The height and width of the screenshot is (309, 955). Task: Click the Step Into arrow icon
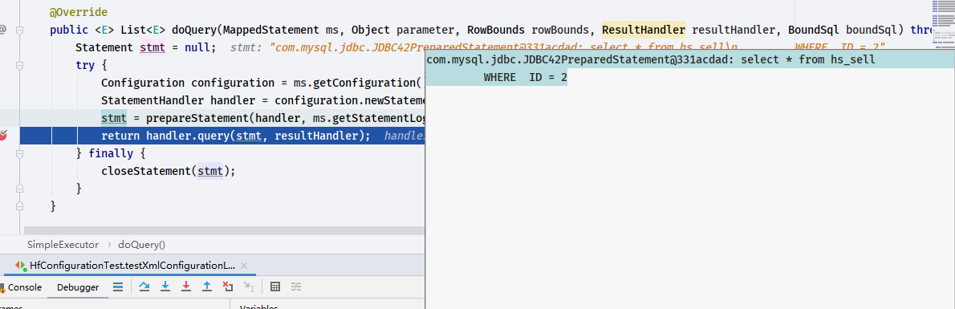click(165, 287)
